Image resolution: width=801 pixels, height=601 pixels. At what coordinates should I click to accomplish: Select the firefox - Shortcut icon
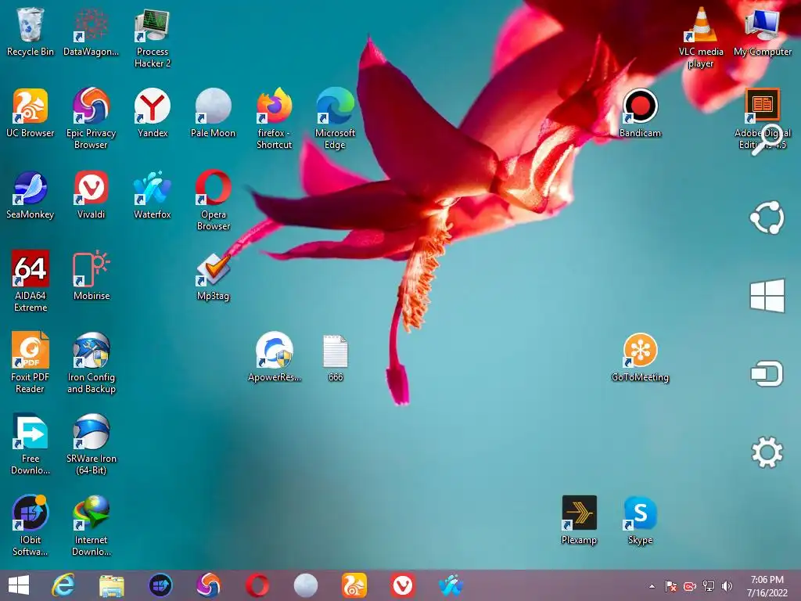(x=275, y=119)
